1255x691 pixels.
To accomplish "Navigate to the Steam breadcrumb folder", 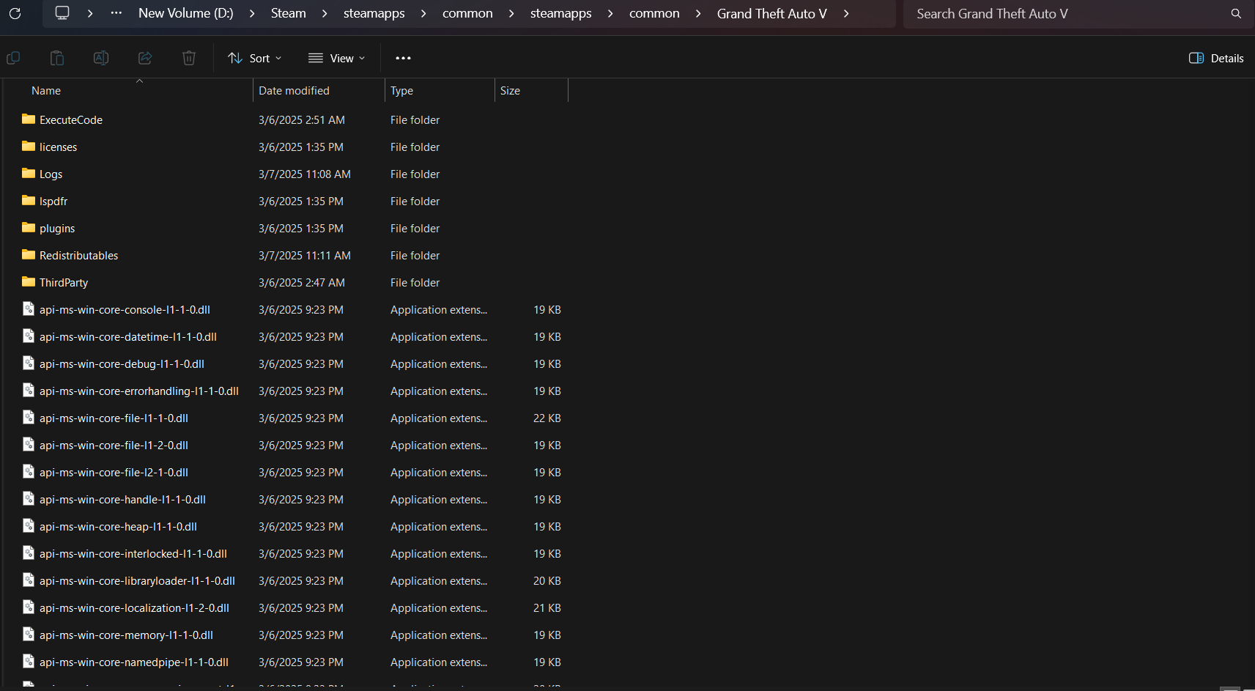I will (x=288, y=14).
